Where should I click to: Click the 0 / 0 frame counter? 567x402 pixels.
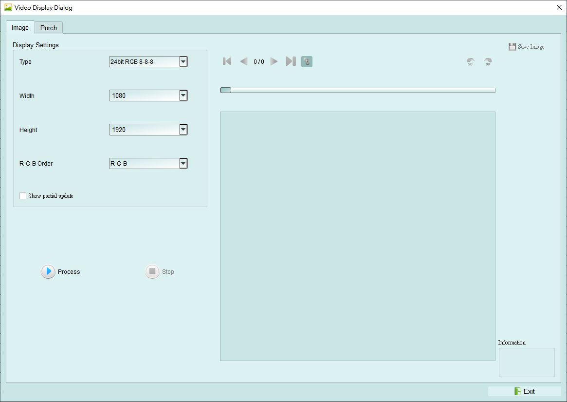[x=259, y=61]
